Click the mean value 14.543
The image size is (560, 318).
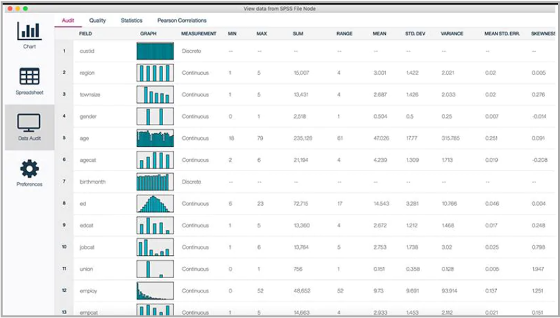click(381, 204)
